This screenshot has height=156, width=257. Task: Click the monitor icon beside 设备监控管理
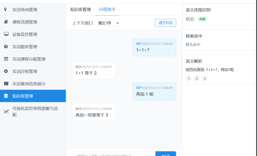[6, 34]
